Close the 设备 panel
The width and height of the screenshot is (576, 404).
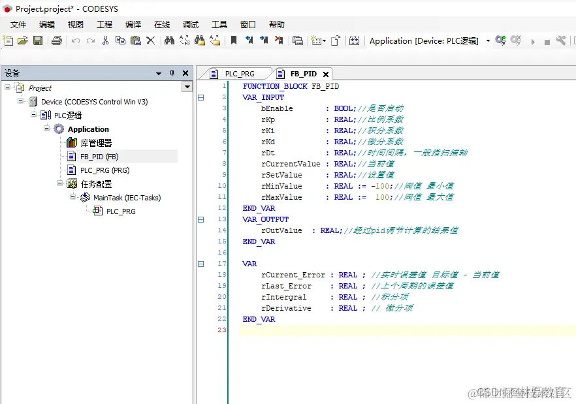pos(185,73)
